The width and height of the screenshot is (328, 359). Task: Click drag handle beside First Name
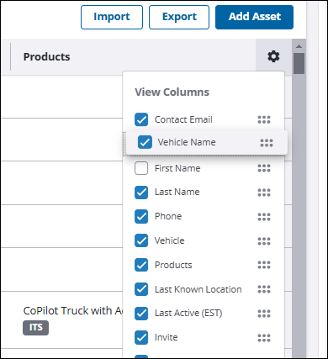click(264, 168)
